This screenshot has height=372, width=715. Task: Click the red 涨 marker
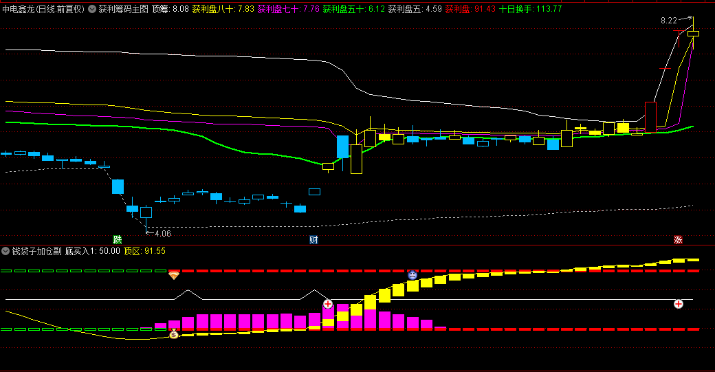678,240
